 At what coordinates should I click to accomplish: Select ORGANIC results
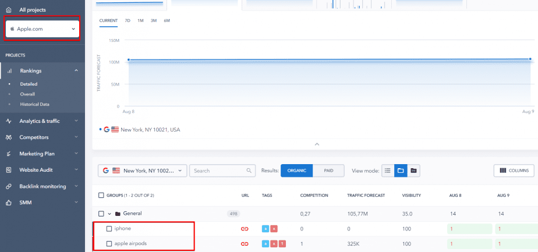tap(296, 171)
